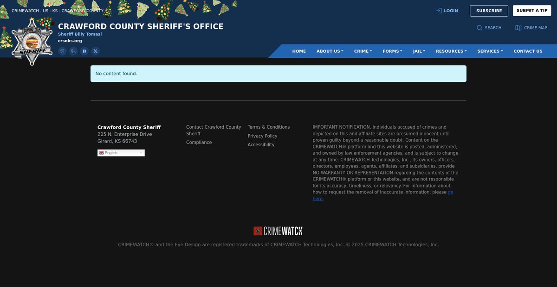The image size is (557, 287).
Task: Open the Privacy Policy link
Action: [x=262, y=136]
